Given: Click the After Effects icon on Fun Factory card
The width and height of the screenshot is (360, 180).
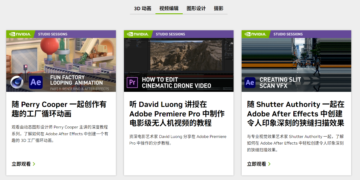Looking at the screenshot, I should (x=36, y=82).
